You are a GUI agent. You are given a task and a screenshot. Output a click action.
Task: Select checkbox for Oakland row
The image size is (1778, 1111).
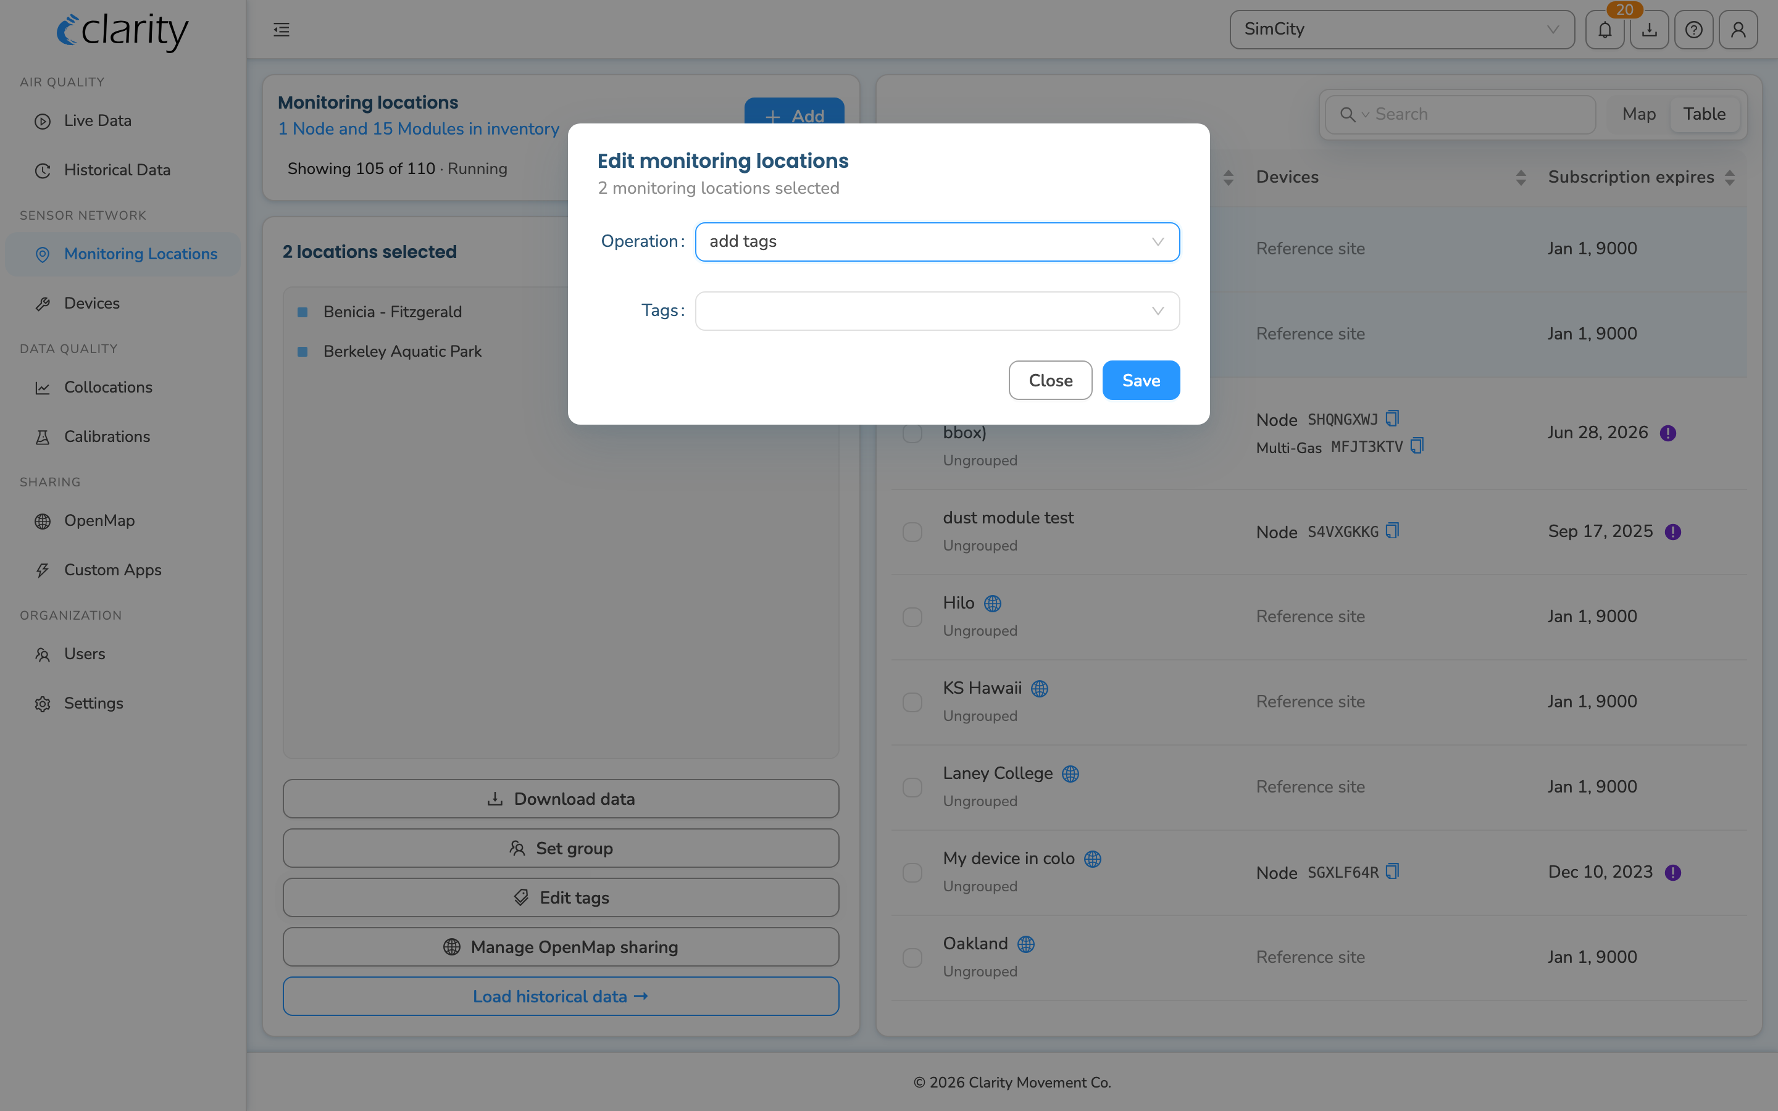[x=912, y=957]
